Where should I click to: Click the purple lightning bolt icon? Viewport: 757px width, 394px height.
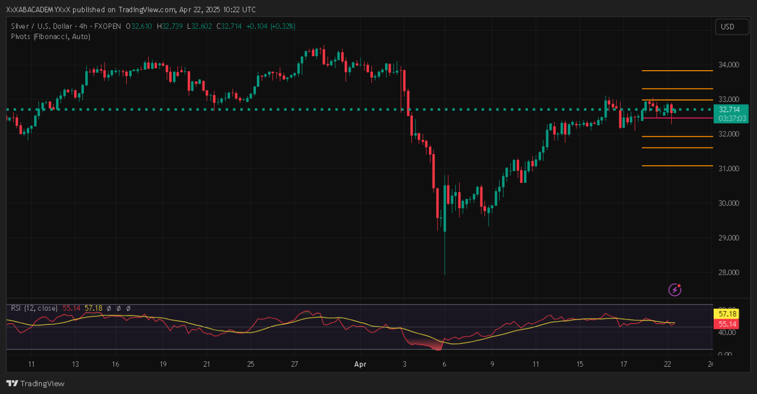[675, 289]
